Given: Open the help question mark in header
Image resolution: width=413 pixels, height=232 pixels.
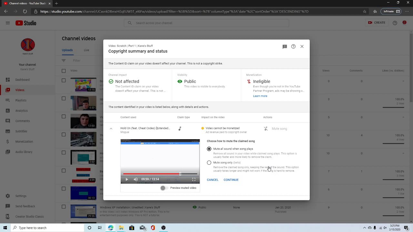Looking at the screenshot, I should click(395, 23).
